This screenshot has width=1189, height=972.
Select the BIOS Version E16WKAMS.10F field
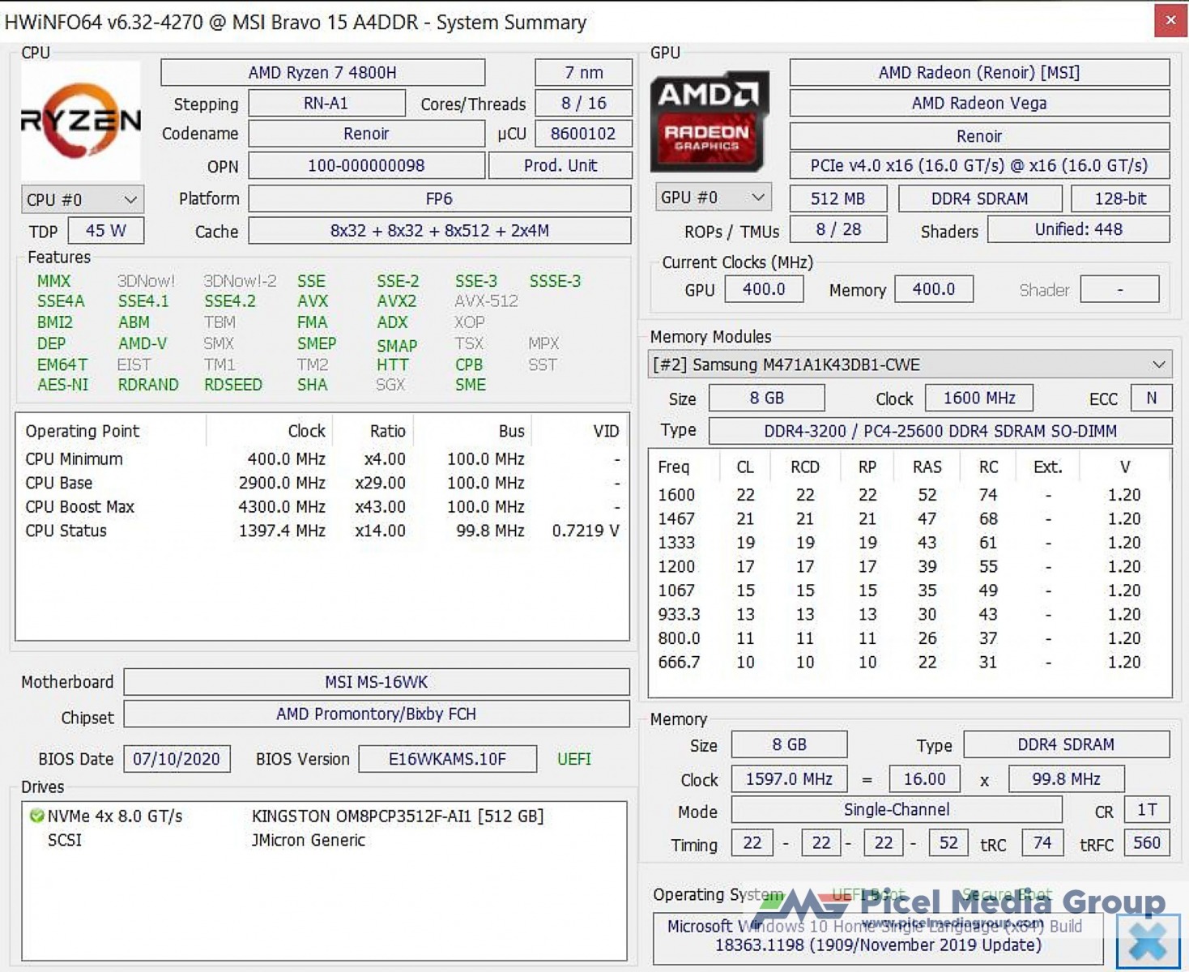(447, 759)
